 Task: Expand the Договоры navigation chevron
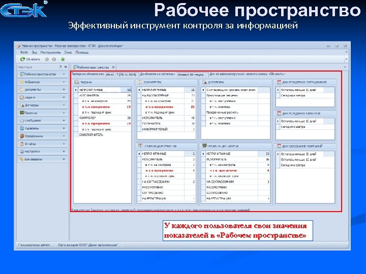64,106
